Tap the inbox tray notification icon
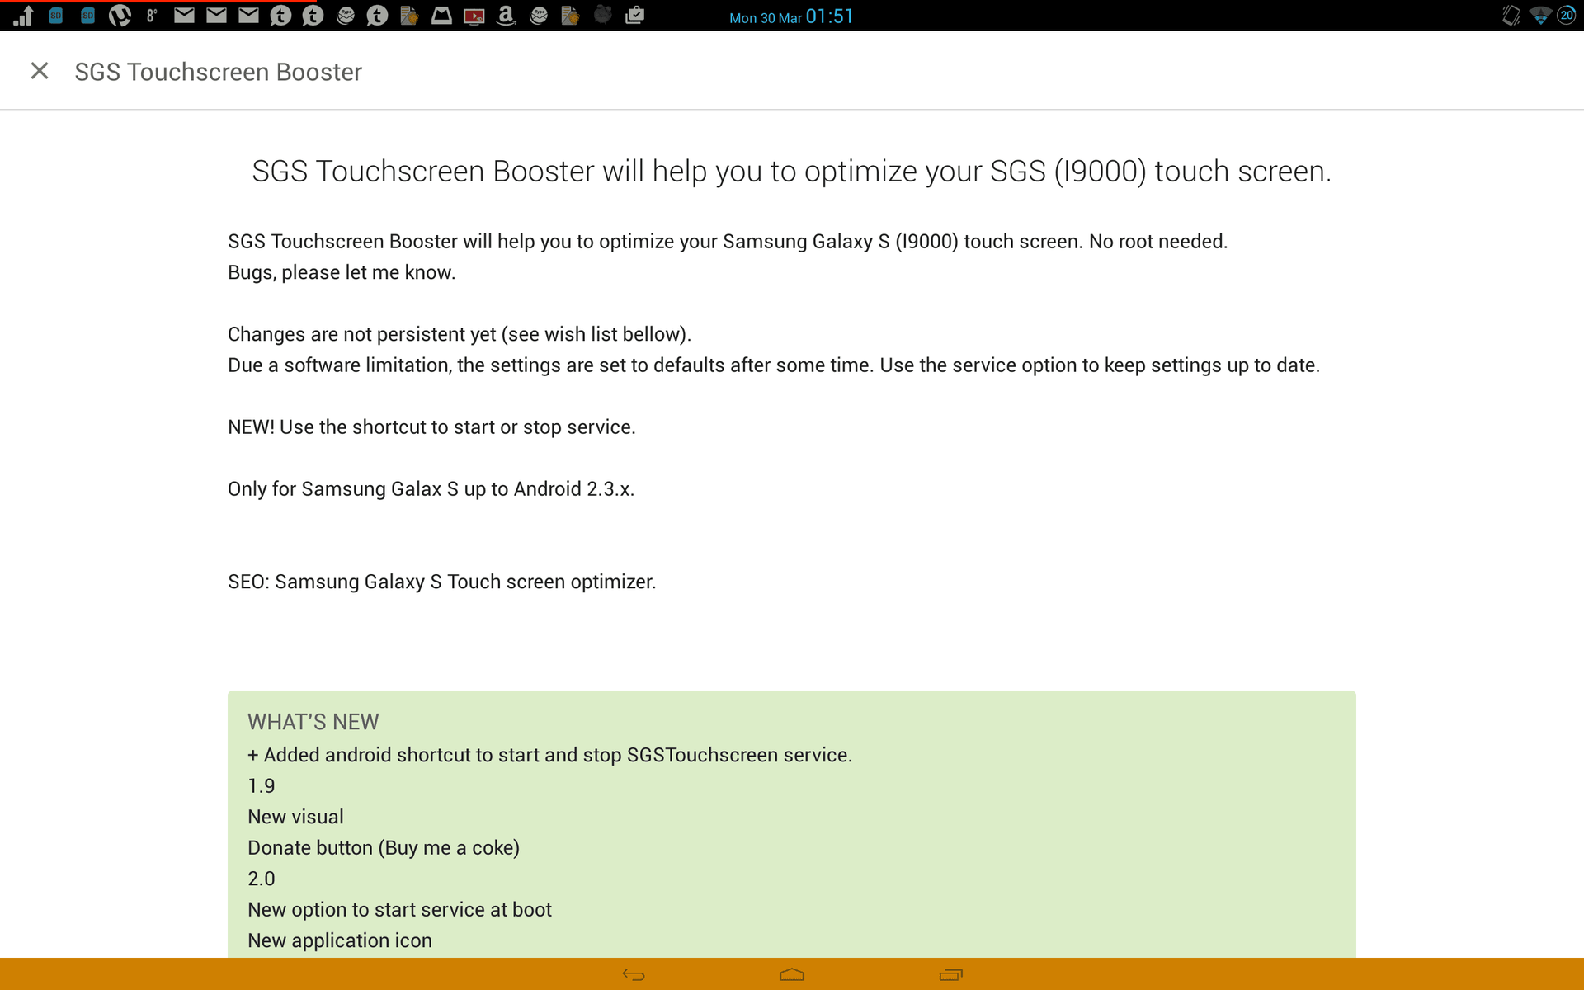Viewport: 1584px width, 990px height. (441, 16)
